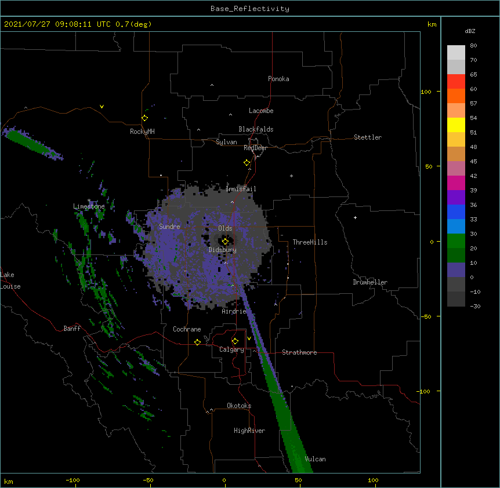Click the Base_Reflectivity title

[x=250, y=9]
